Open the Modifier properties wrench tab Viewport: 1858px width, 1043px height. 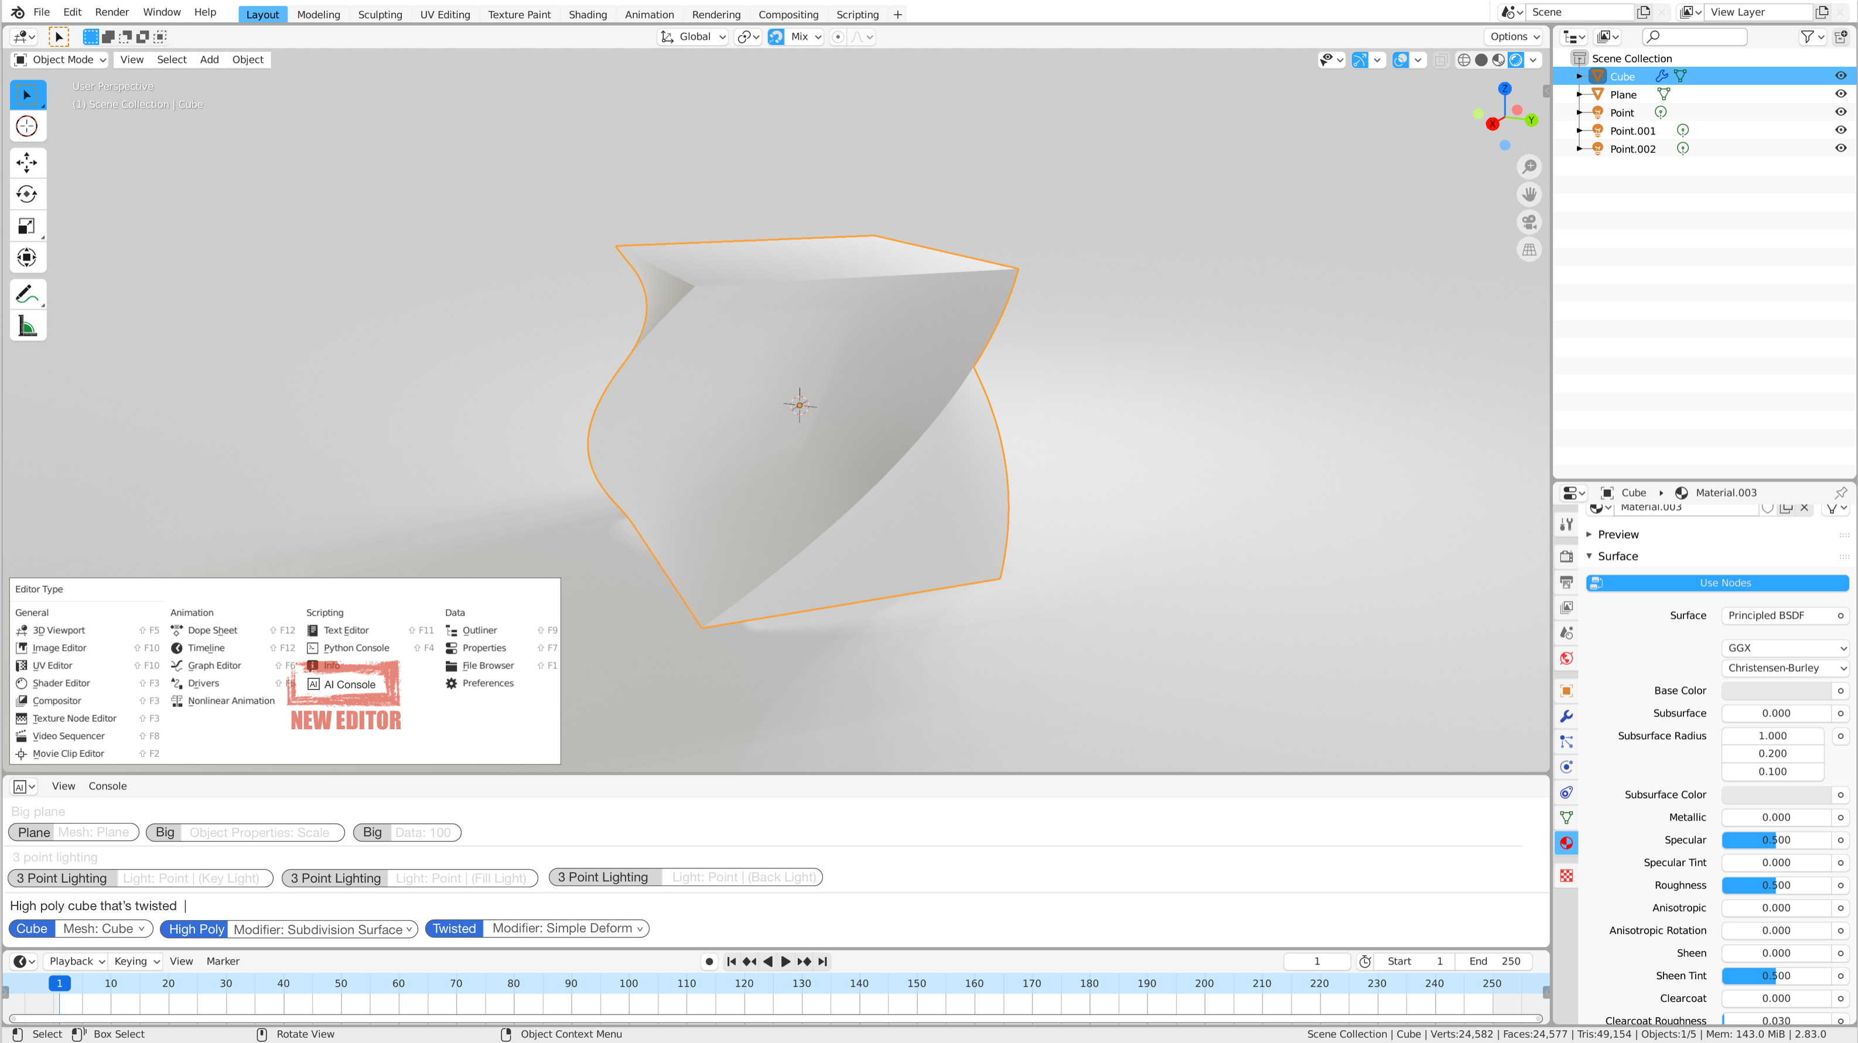[1567, 716]
